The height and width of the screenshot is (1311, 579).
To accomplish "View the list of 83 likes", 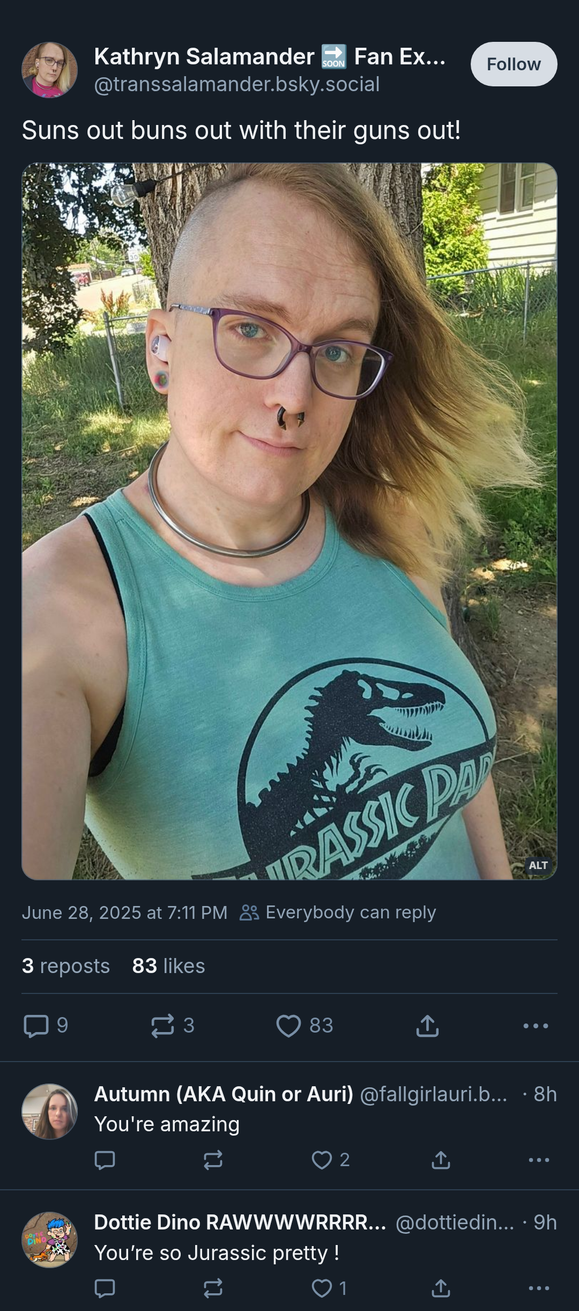I will point(168,966).
